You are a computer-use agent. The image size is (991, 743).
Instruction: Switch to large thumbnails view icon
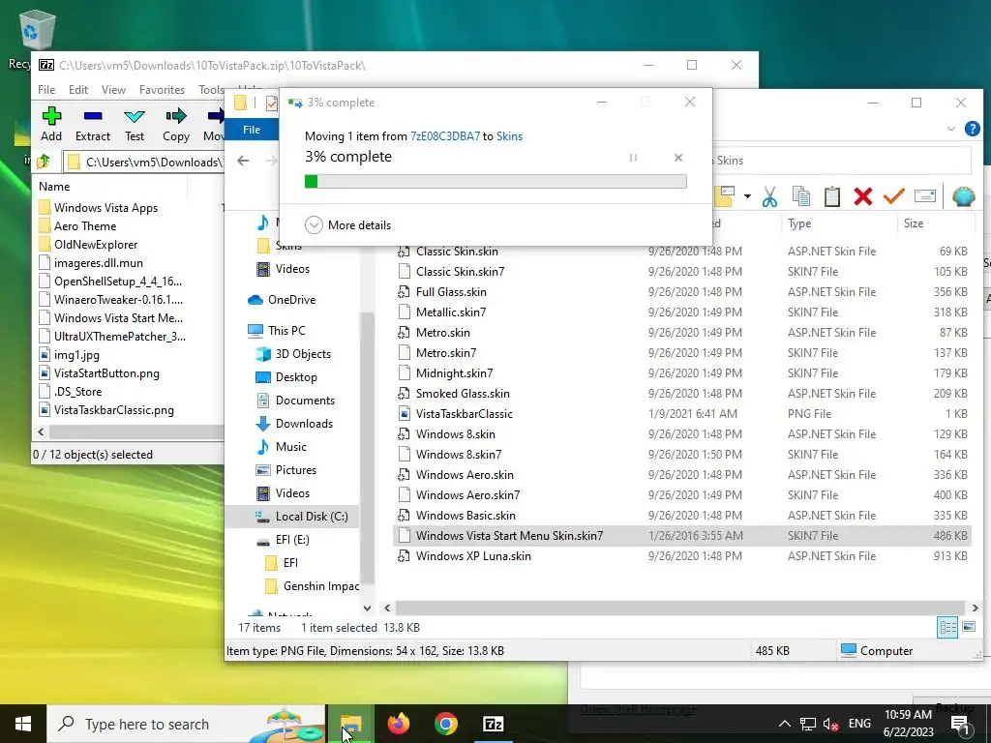(x=968, y=627)
